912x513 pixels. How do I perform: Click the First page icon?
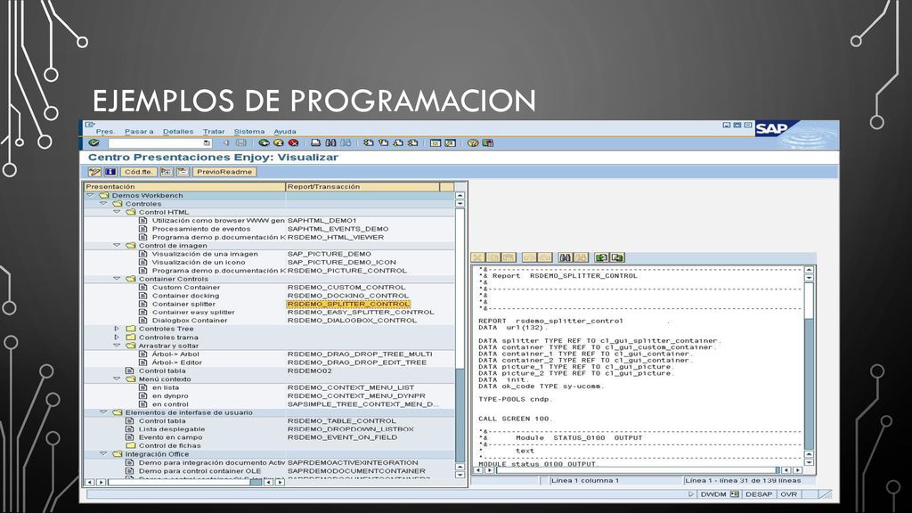coord(368,142)
